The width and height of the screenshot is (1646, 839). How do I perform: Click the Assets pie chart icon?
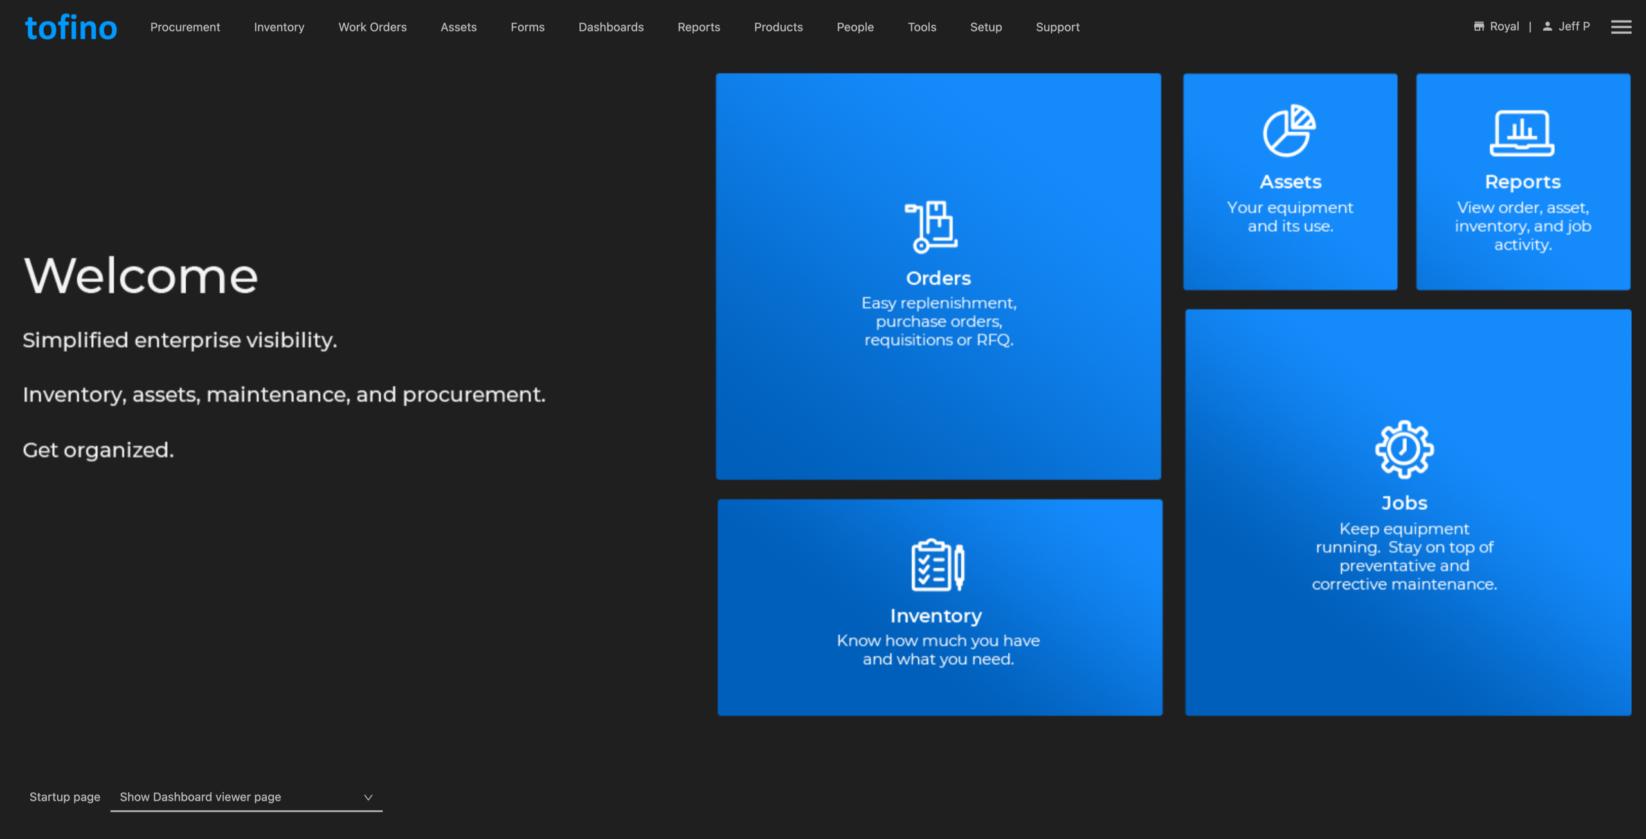click(x=1289, y=131)
